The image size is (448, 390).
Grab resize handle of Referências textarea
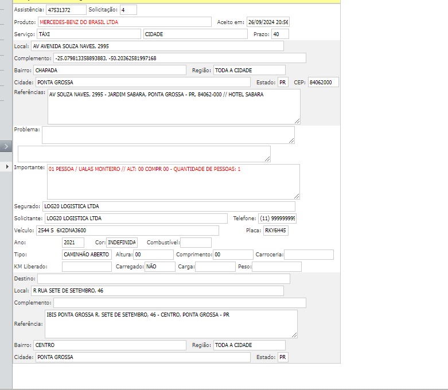pos(297,121)
